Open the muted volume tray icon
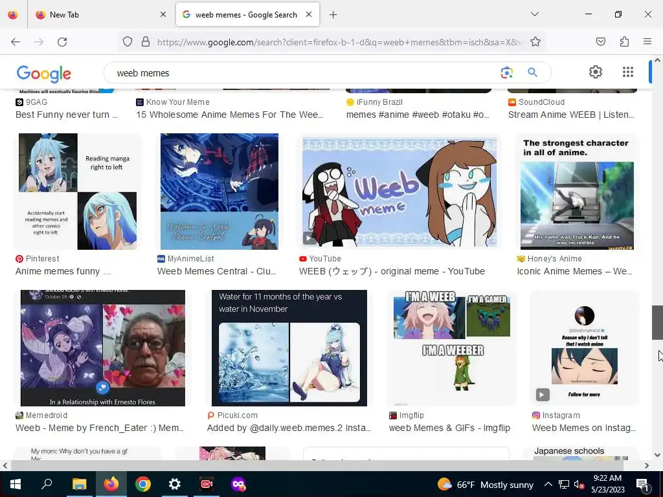This screenshot has height=497, width=663. 579,484
